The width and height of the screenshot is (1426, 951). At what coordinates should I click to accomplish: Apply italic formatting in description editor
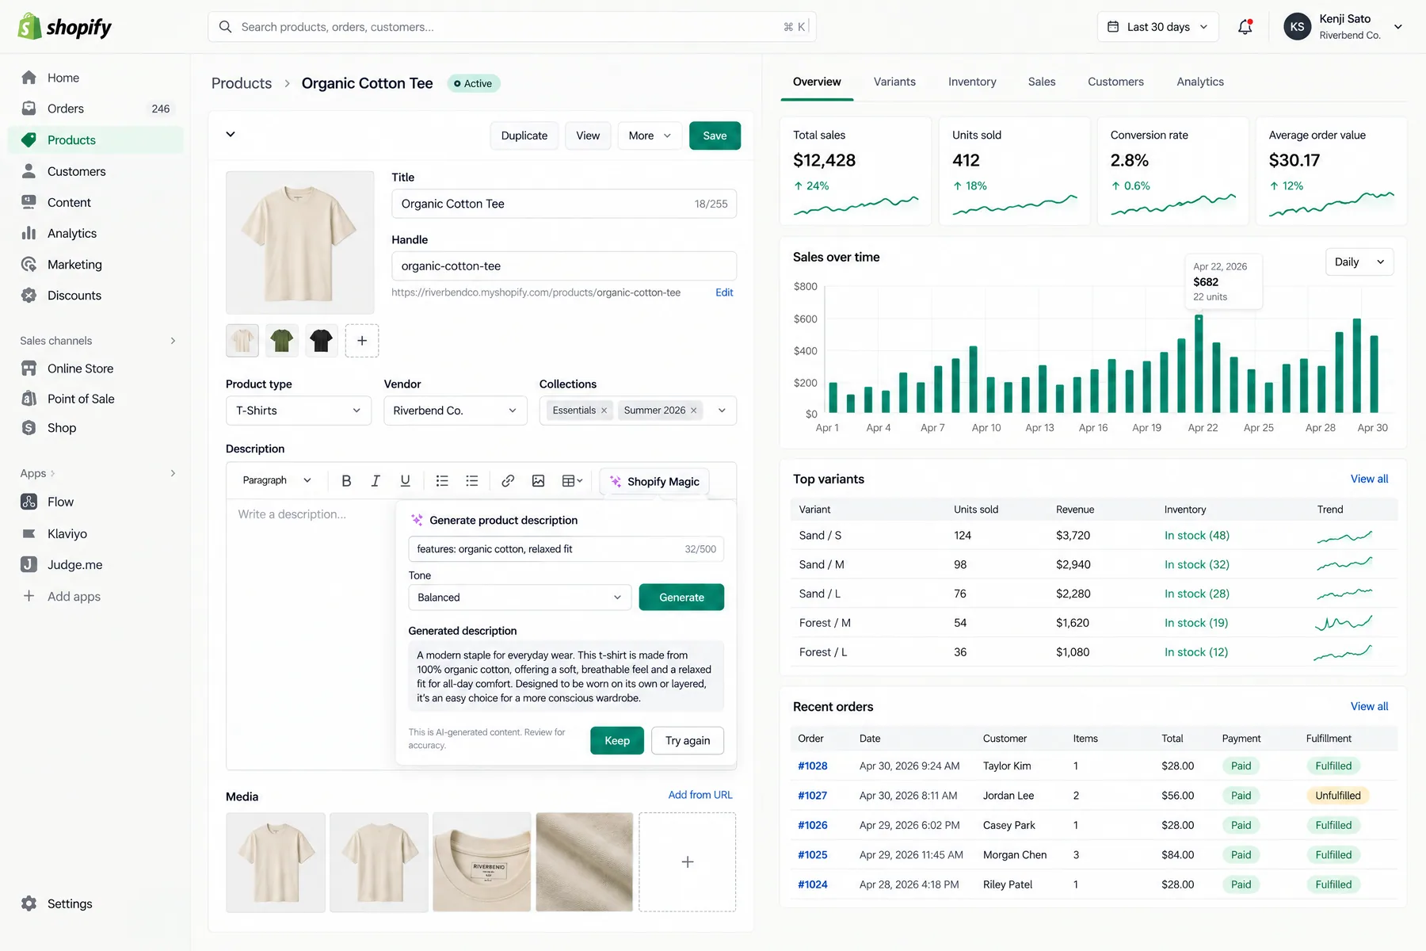pos(376,481)
